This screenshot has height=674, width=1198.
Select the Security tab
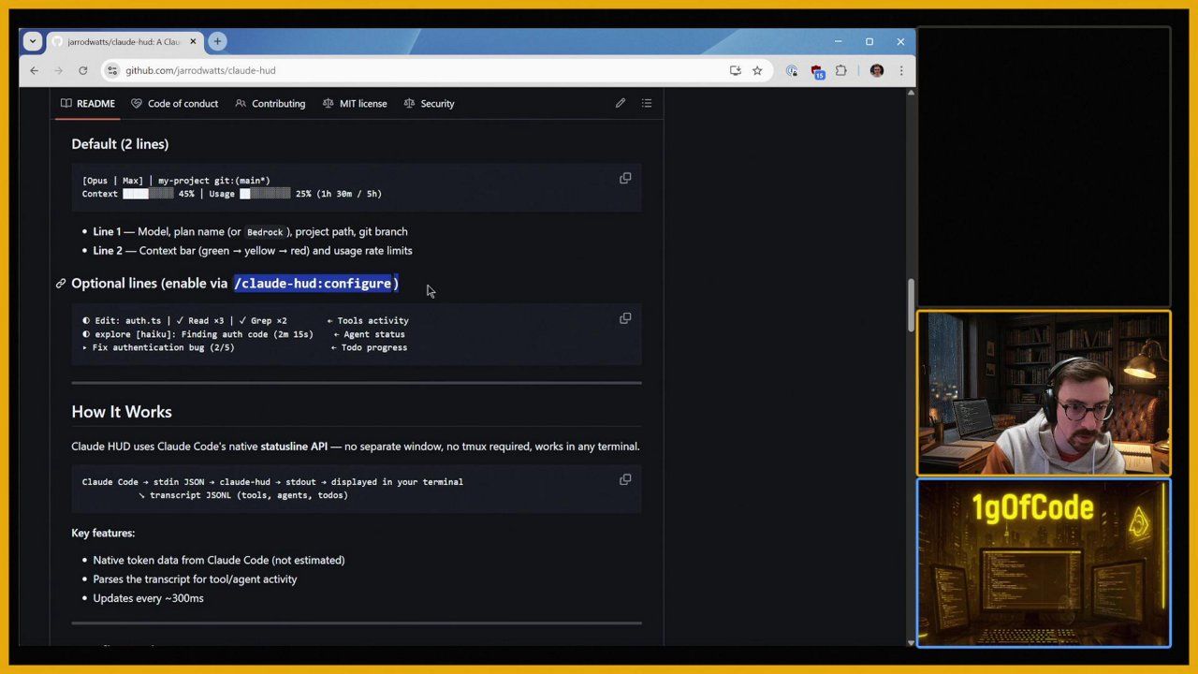pyautogui.click(x=429, y=104)
